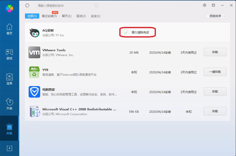Uninstall Microsoft Visual C++ 2008 Redistributable
Screen dimensions: 236x156
point(215,111)
